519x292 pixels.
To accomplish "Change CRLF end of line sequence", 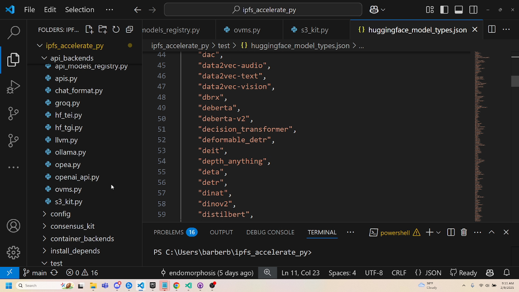I will coord(399,273).
